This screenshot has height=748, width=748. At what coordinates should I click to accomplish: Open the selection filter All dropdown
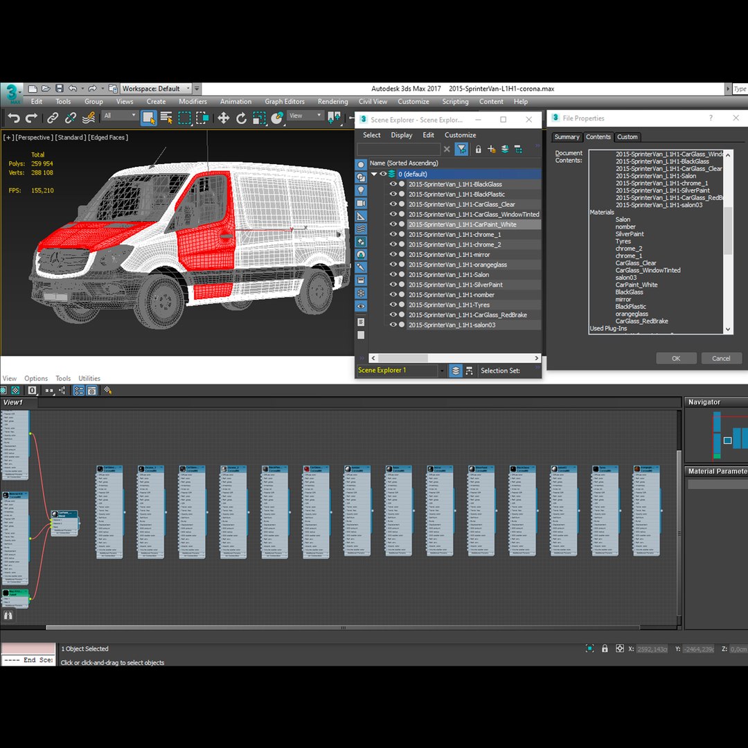(120, 116)
